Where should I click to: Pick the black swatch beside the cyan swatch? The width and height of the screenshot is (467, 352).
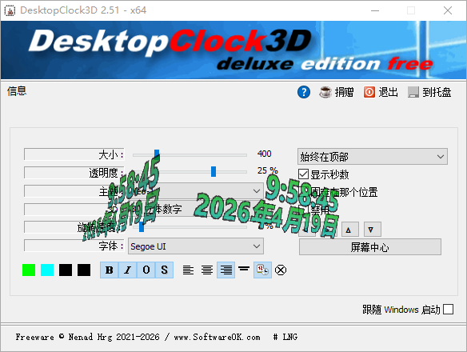[66, 270]
